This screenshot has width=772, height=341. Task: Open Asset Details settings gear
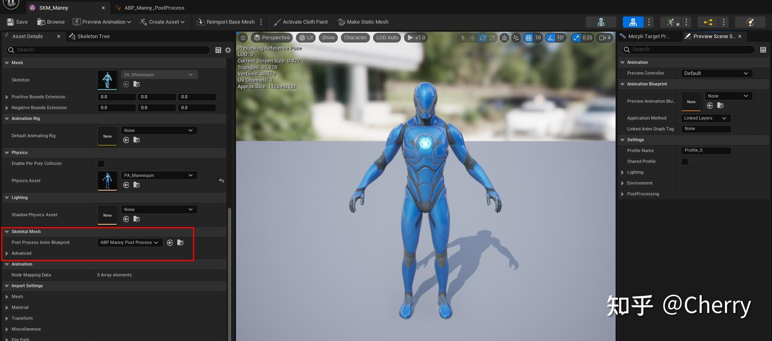228,50
